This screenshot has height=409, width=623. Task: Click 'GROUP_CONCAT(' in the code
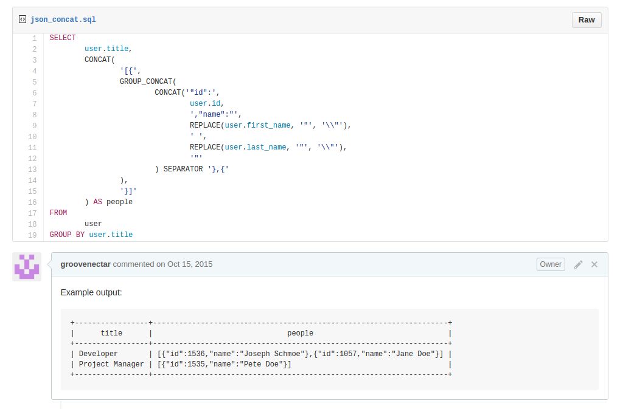148,81
